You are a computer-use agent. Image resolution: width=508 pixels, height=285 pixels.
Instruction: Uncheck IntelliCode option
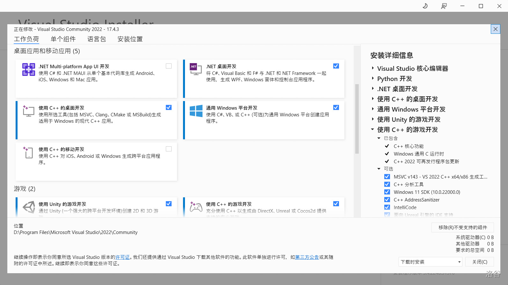pyautogui.click(x=387, y=207)
